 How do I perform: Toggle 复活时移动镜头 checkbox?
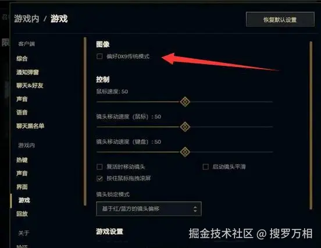pos(99,166)
